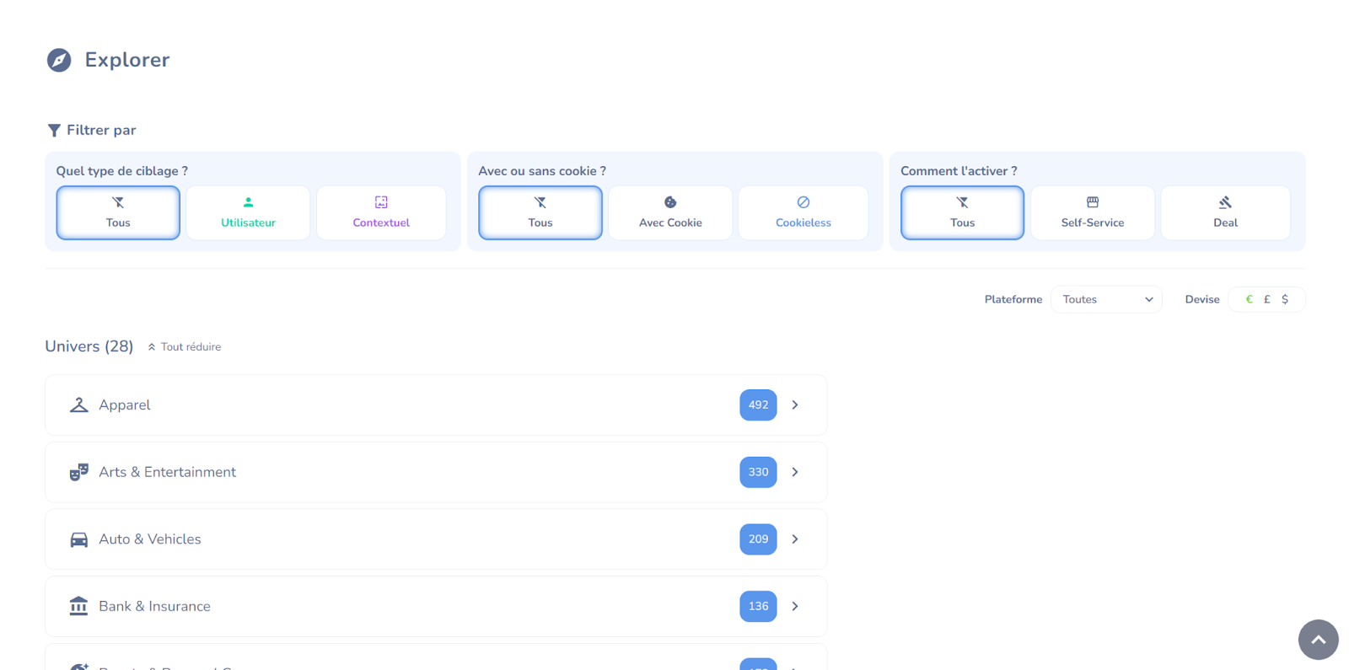The image size is (1349, 670).
Task: Click the Explorer page title
Action: coord(127,60)
